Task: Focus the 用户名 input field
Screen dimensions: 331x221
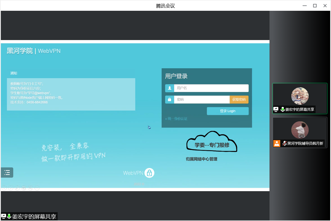Action: pos(211,88)
